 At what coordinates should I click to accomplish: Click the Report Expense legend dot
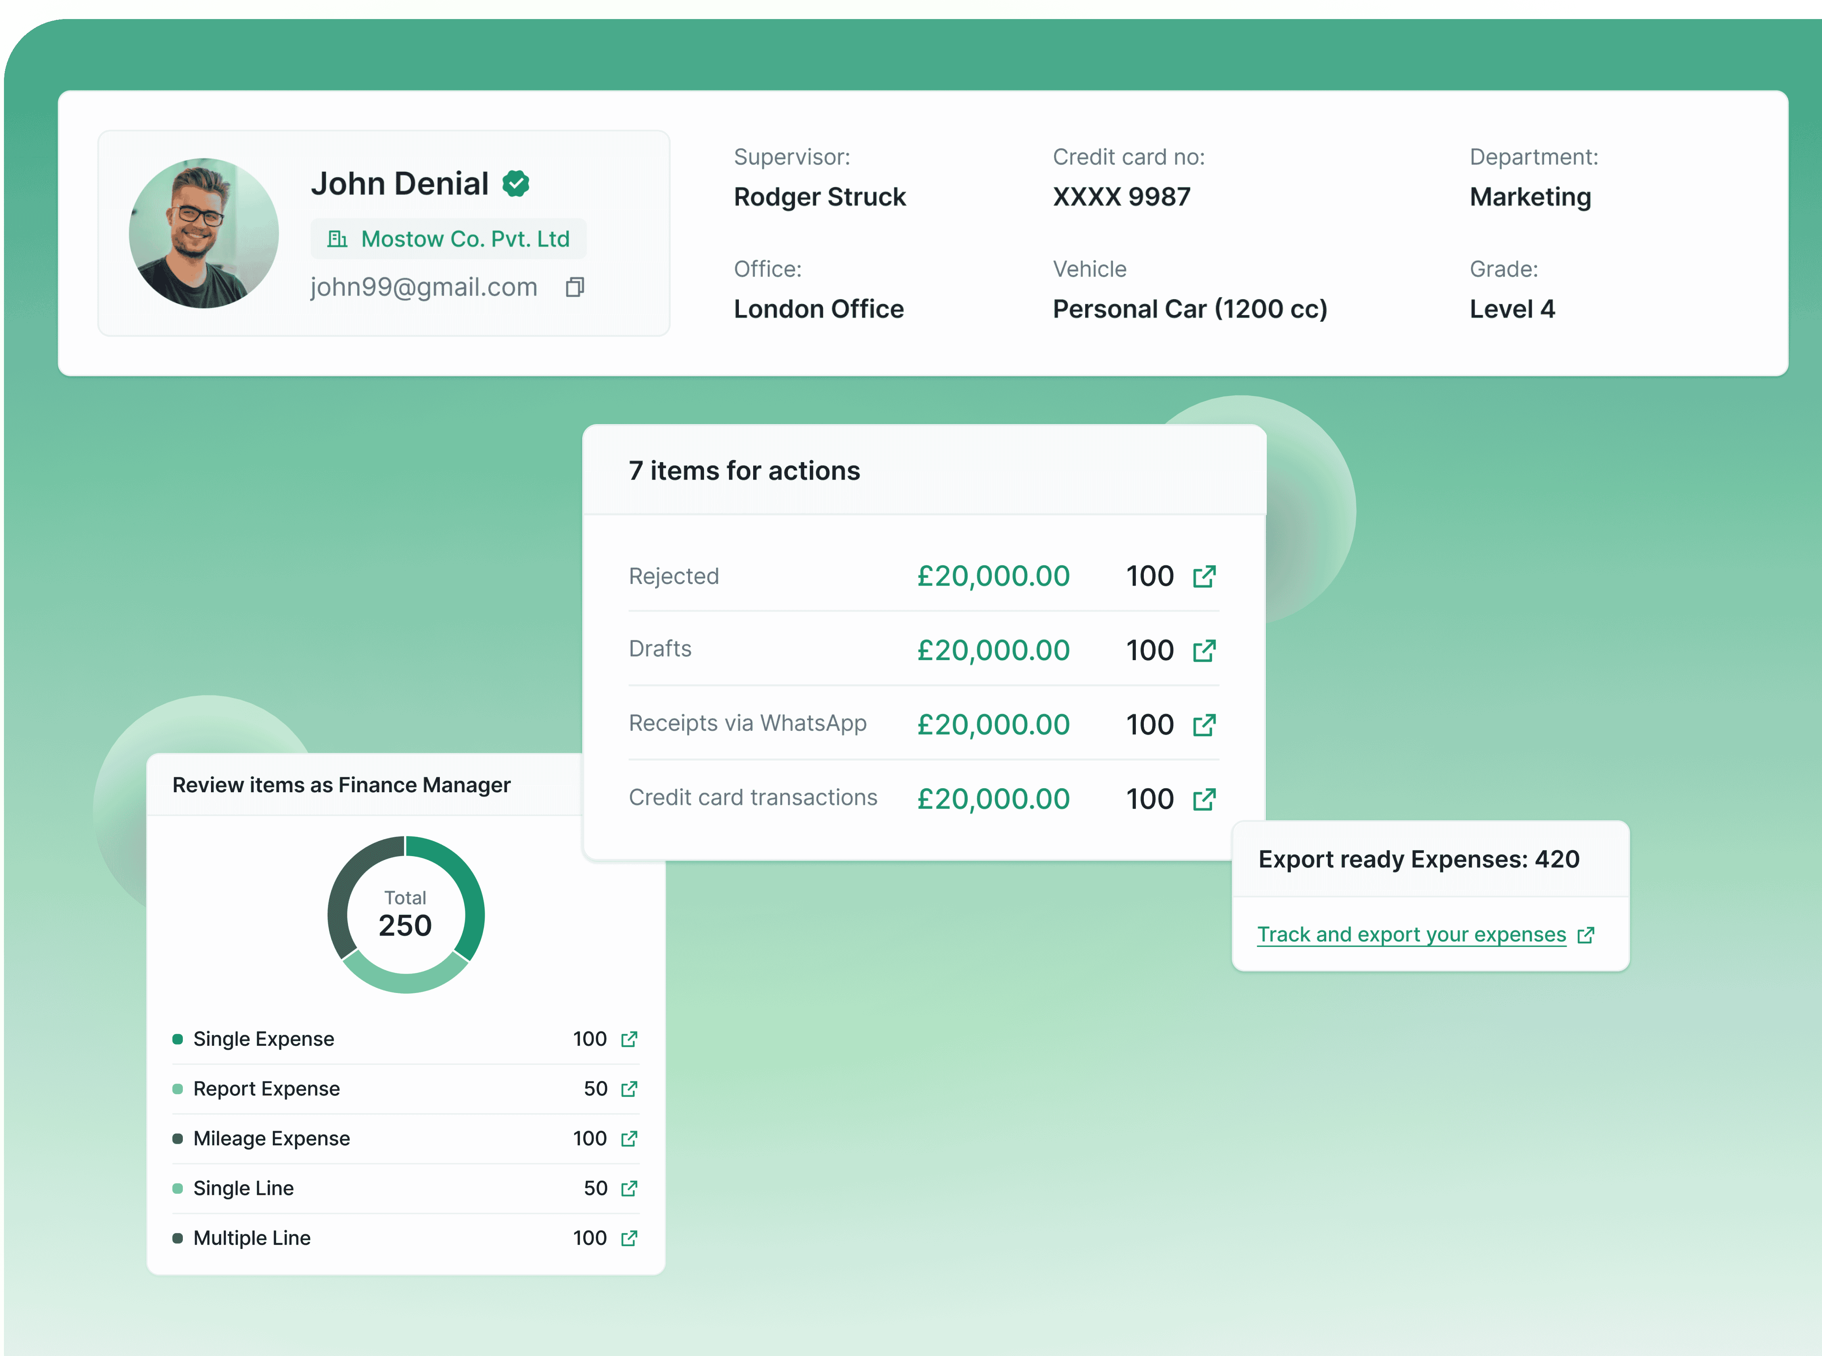point(177,1089)
